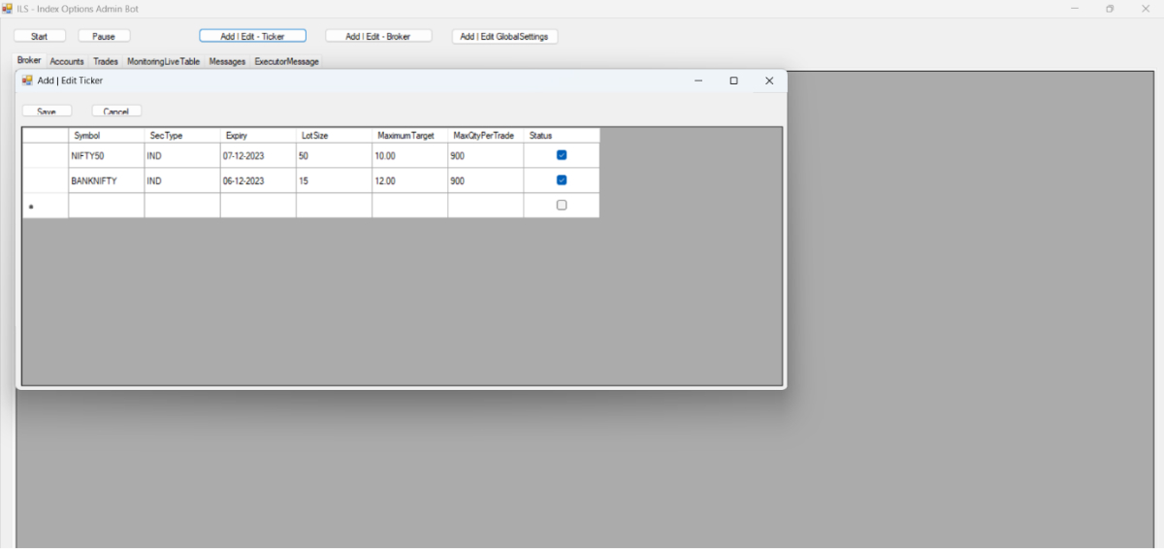
Task: Click the empty LotSize cell in the new row
Action: [334, 206]
